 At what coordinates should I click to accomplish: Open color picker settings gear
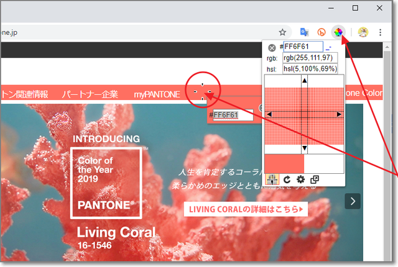point(300,179)
